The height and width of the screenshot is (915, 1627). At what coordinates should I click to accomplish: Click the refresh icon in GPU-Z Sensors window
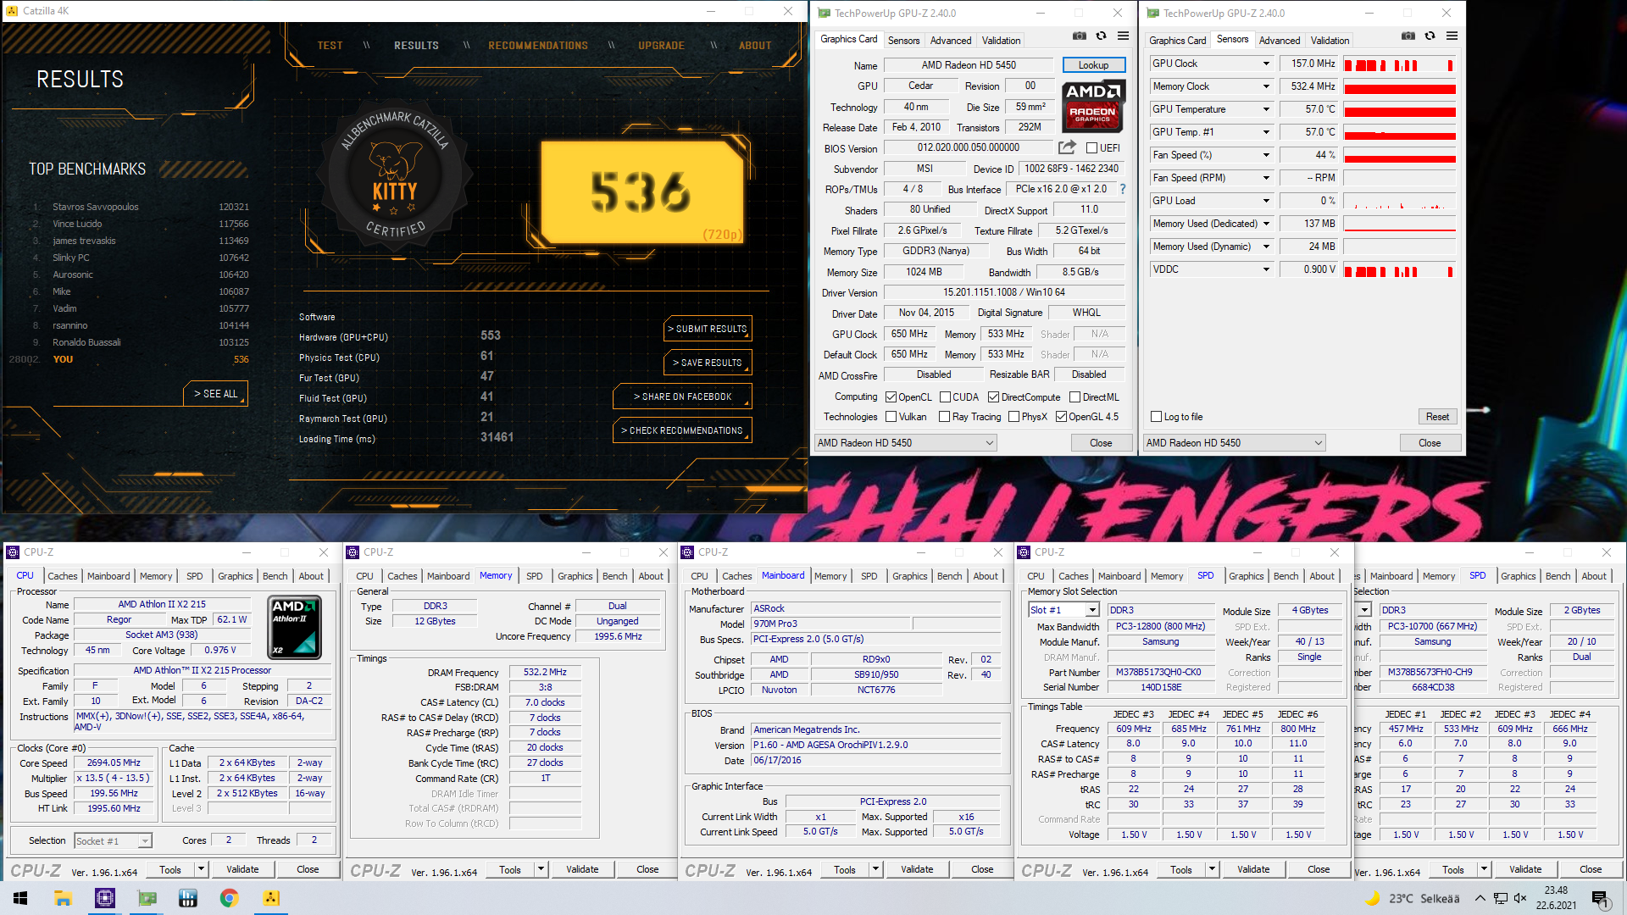tap(1430, 36)
